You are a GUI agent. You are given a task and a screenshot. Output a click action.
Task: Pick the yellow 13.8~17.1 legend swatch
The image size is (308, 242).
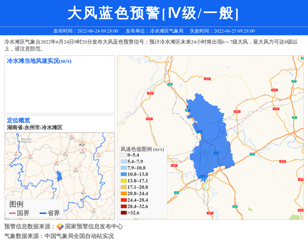tap(123, 181)
